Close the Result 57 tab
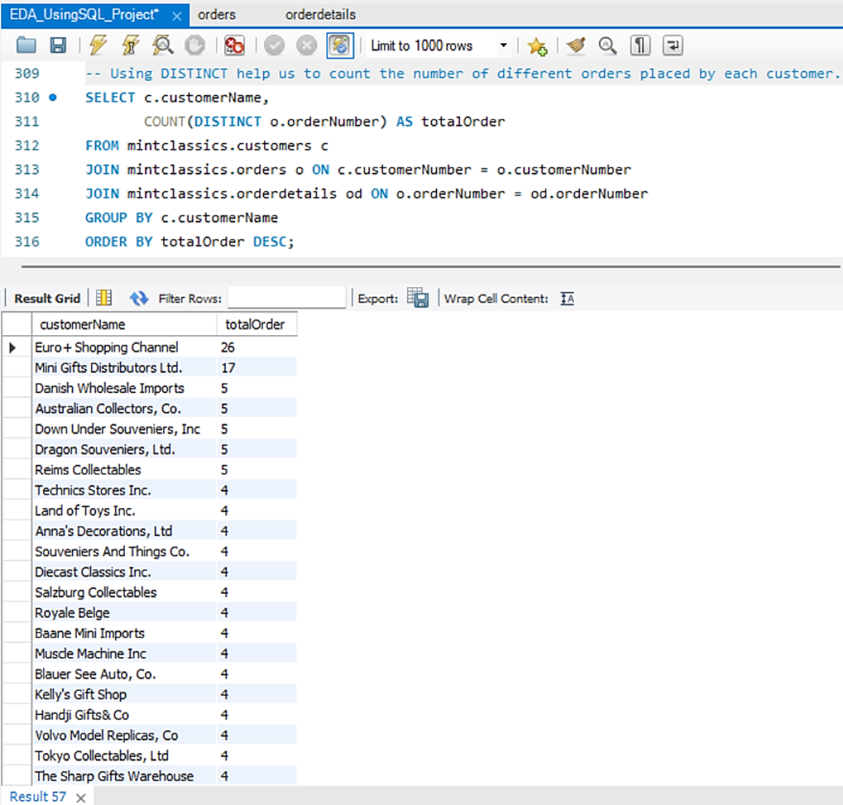This screenshot has height=805, width=843. tap(81, 798)
